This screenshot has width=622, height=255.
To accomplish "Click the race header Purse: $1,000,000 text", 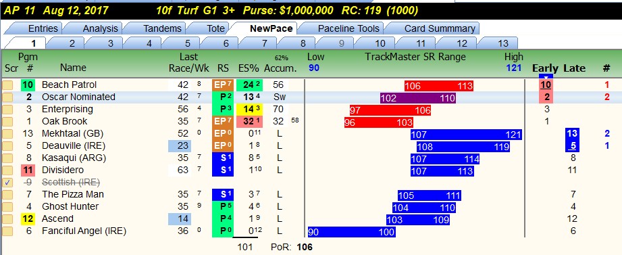I will (288, 10).
